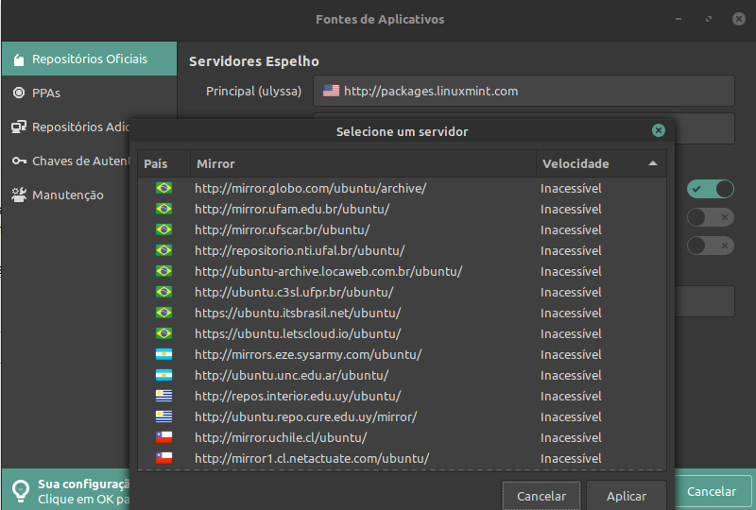
Task: Click the Velocidade sort arrow
Action: (x=653, y=163)
